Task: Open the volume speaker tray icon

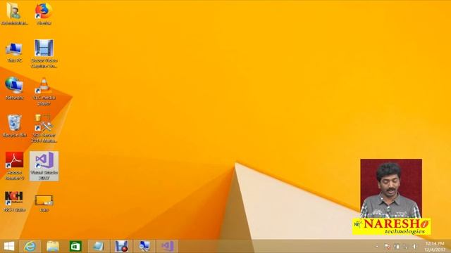Action: pyautogui.click(x=415, y=247)
